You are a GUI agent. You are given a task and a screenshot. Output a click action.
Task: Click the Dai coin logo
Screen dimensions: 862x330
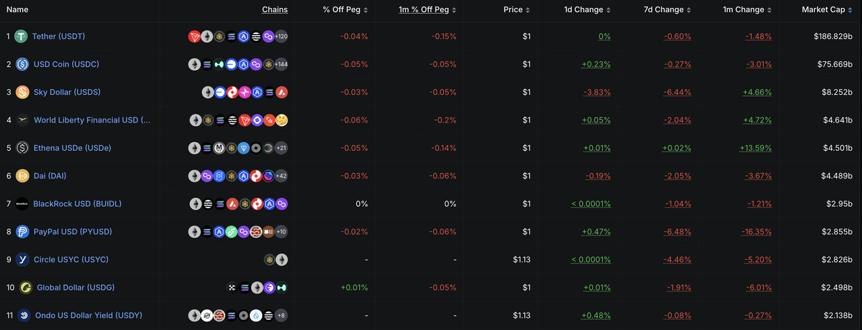pos(22,176)
